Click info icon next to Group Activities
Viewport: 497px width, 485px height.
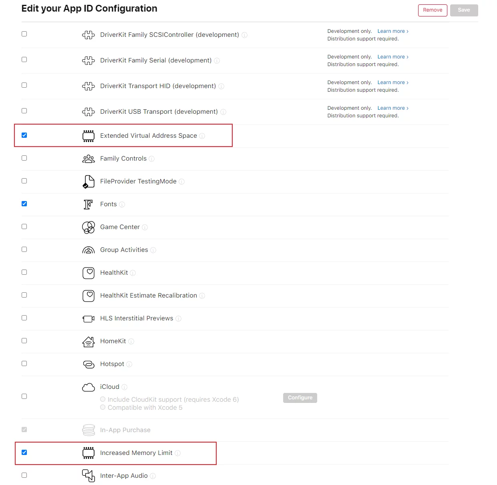(x=153, y=250)
